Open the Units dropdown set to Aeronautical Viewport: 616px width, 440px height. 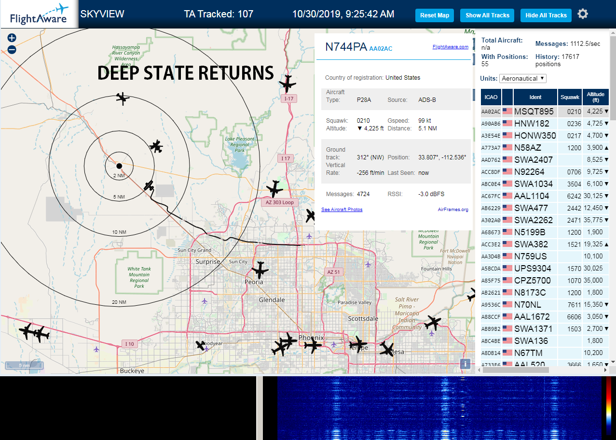pos(523,78)
